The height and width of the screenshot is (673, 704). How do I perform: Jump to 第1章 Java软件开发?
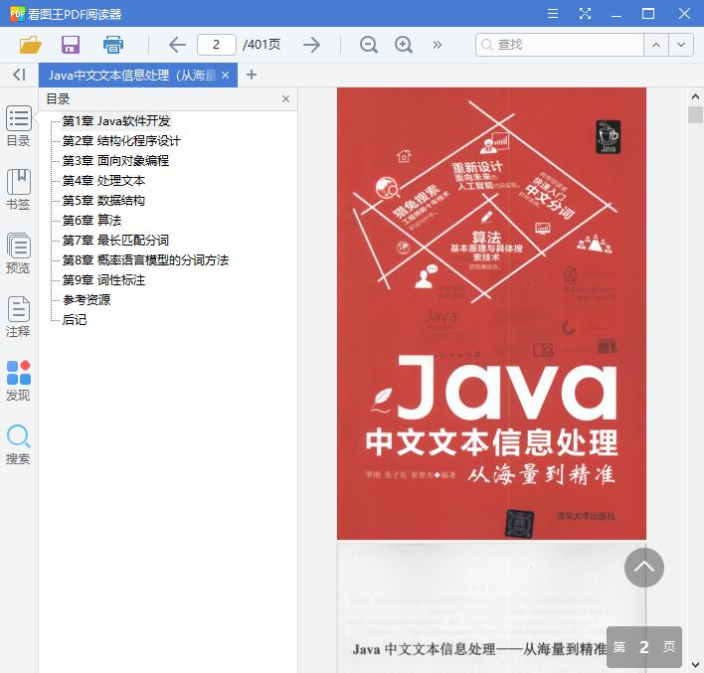pos(116,120)
